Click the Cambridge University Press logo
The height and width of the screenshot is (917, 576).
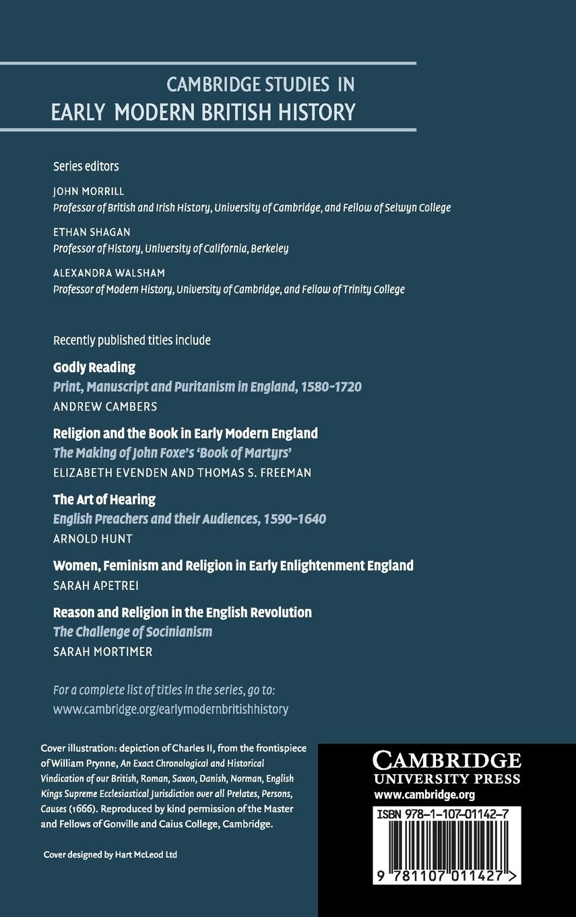[447, 768]
